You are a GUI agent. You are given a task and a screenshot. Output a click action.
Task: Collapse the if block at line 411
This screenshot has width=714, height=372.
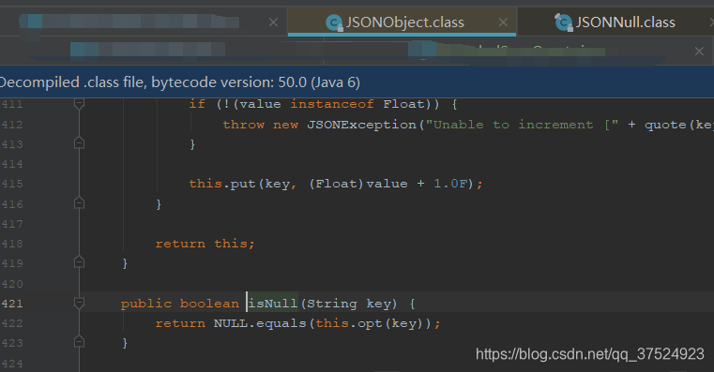[x=79, y=104]
